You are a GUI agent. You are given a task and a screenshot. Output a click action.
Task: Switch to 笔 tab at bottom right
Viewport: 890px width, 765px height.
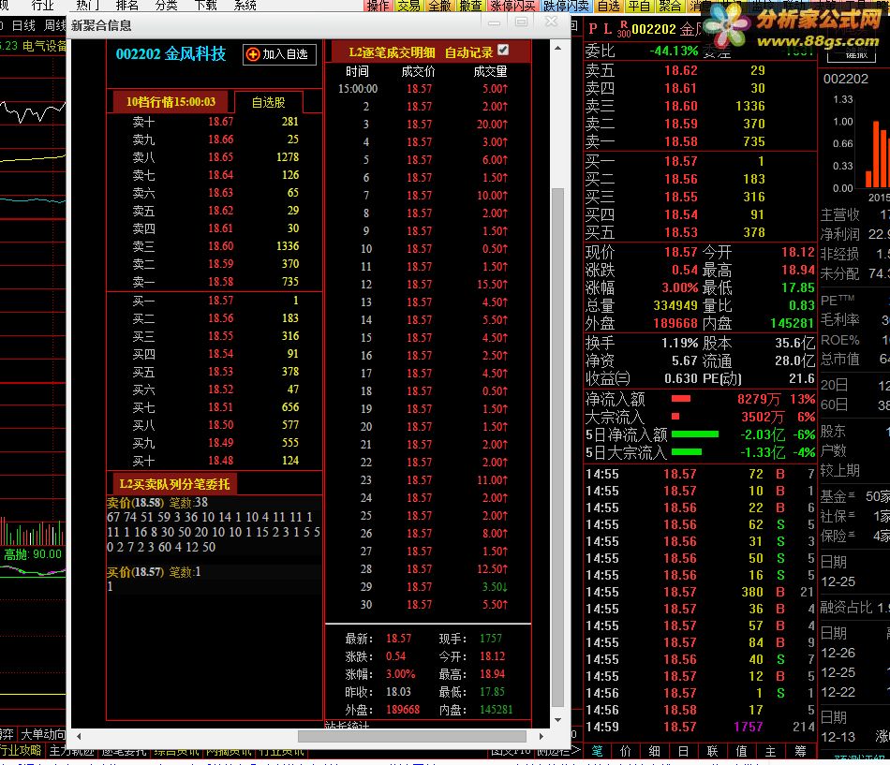click(x=597, y=751)
